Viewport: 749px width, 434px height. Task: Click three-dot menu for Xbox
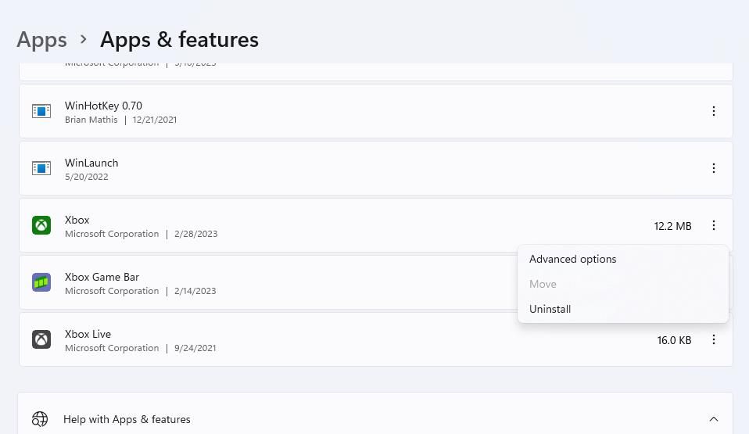pos(713,225)
